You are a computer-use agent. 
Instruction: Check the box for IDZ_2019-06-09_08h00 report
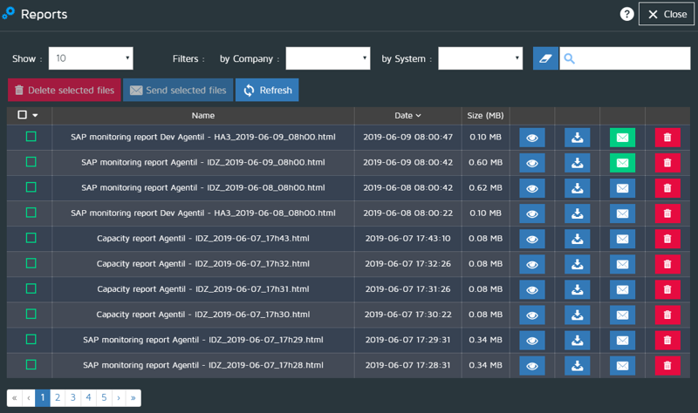click(31, 162)
